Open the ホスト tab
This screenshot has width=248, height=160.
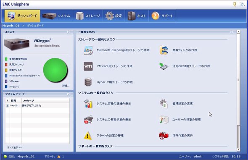click(137, 16)
